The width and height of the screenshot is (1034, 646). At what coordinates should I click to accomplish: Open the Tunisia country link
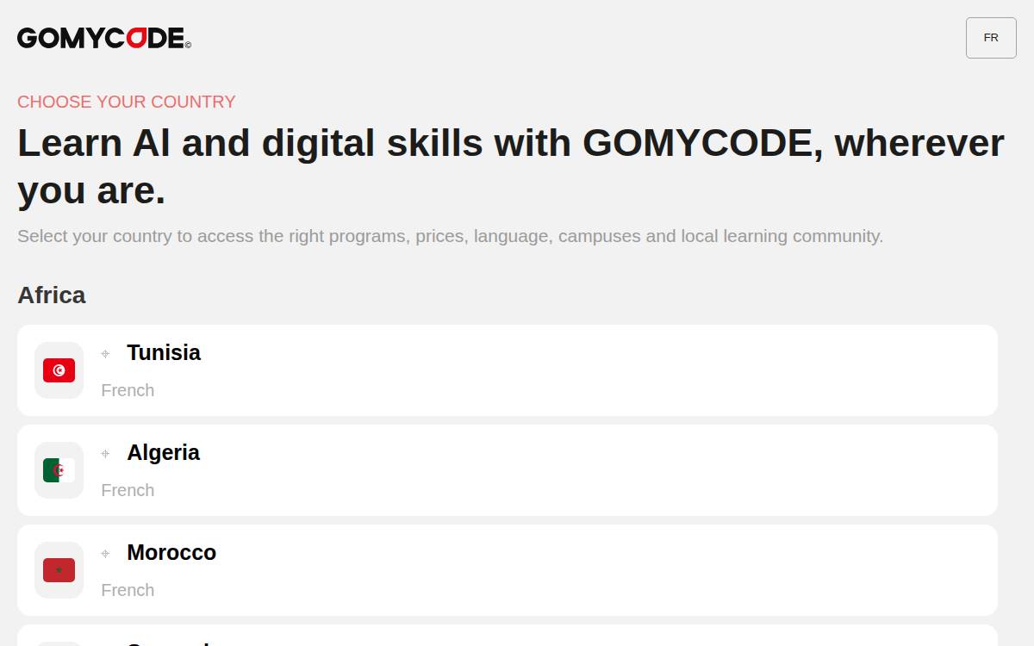[508, 370]
